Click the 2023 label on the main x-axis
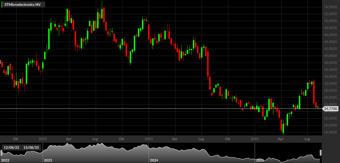This screenshot has width=340, height=163. [x=43, y=138]
